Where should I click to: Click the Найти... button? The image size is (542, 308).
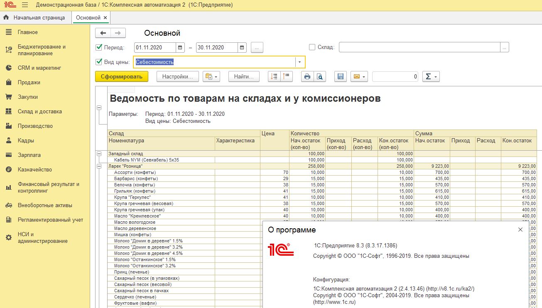[244, 76]
